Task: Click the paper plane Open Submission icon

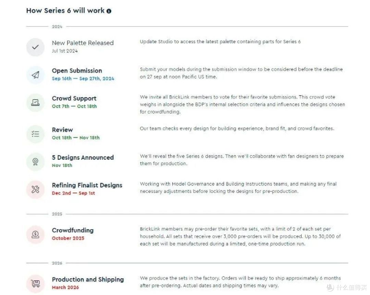Action: pos(35,75)
